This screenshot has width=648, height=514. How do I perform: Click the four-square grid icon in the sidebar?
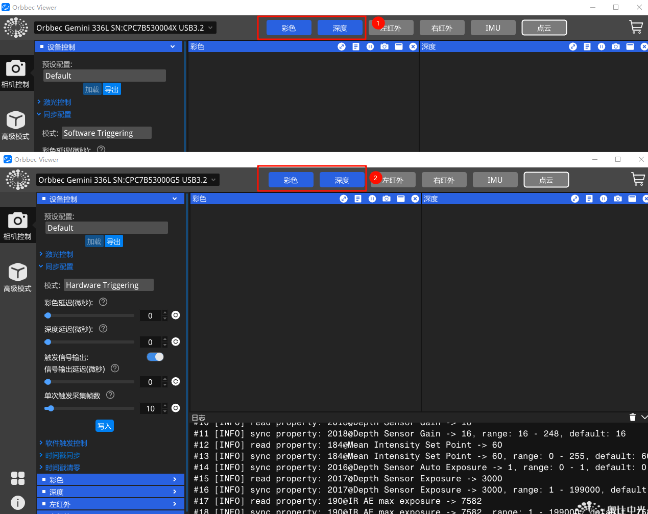(x=18, y=478)
